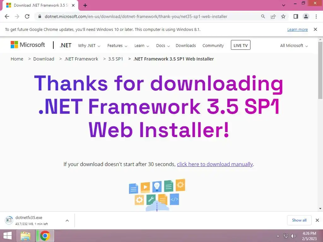323x242 pixels.
Task: Open the Chrome profile avatar
Action: click(x=306, y=16)
